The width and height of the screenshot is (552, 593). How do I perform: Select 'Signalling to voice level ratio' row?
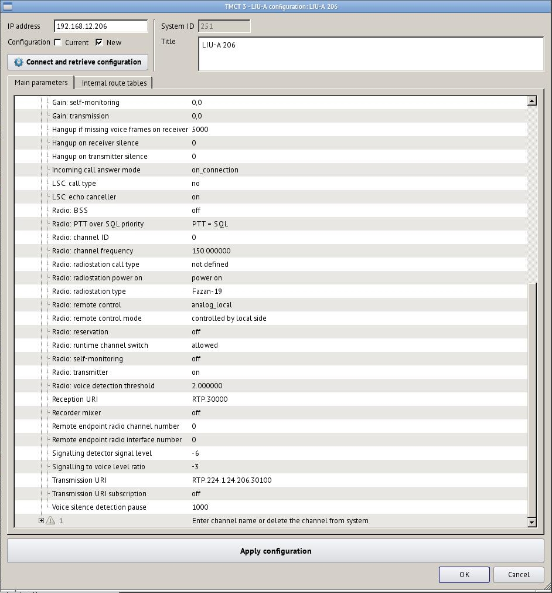point(271,467)
